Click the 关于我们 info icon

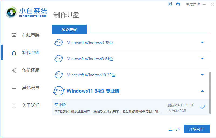pyautogui.click(x=14, y=105)
